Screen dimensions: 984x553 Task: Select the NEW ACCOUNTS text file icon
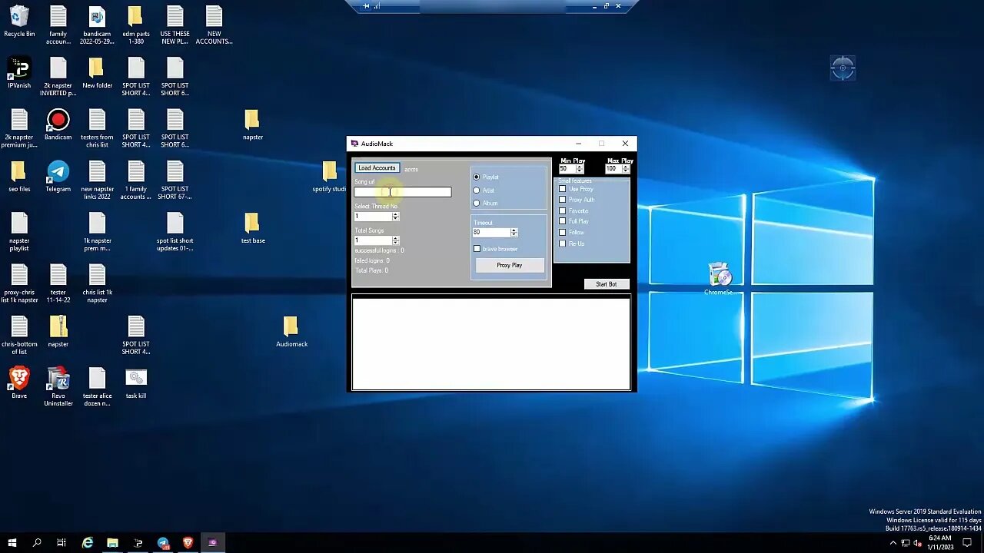tap(214, 25)
